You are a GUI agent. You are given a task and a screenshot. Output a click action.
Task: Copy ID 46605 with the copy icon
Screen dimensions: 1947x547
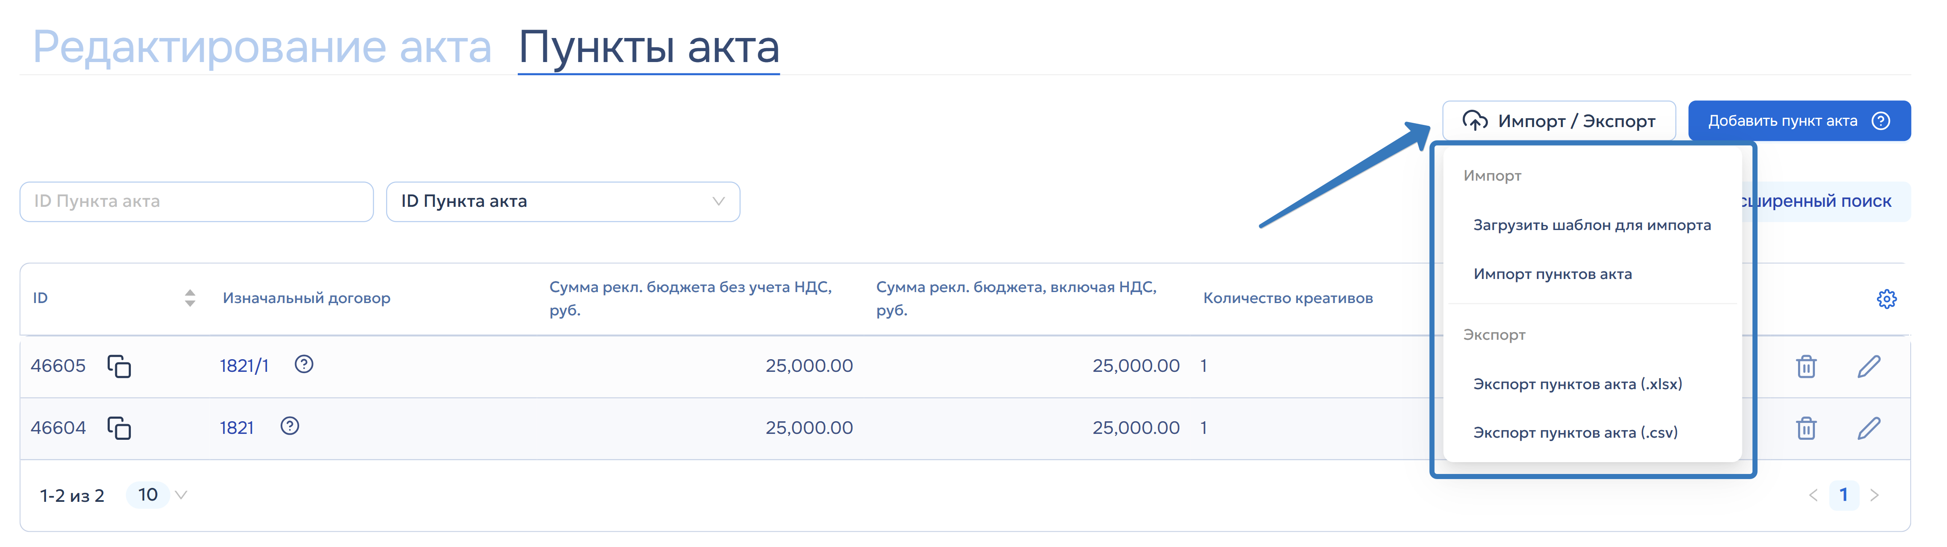119,366
